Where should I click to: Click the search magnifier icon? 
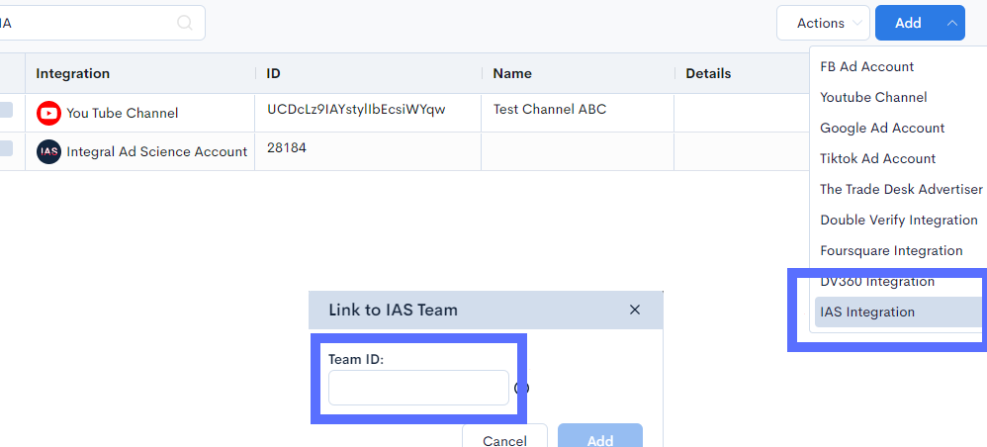coord(184,23)
